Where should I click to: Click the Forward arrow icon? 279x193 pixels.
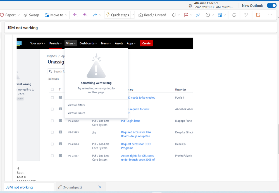[x=95, y=15]
